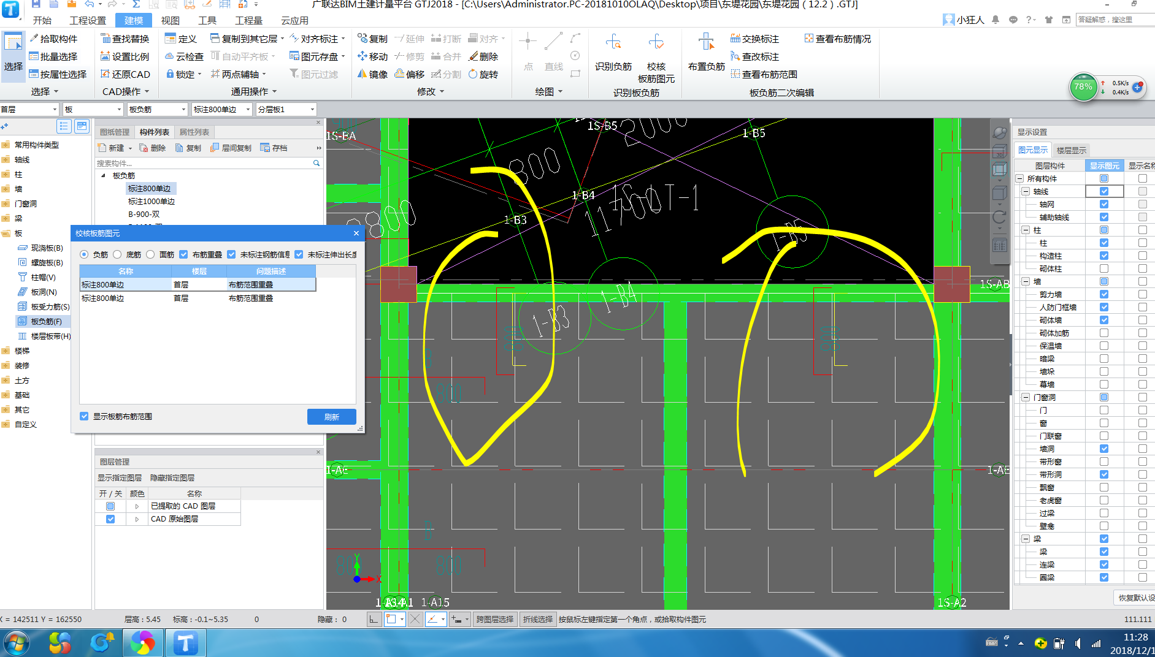Screen dimensions: 1155x657
Task: Select 标注1000单边 in component list
Action: tap(152, 202)
